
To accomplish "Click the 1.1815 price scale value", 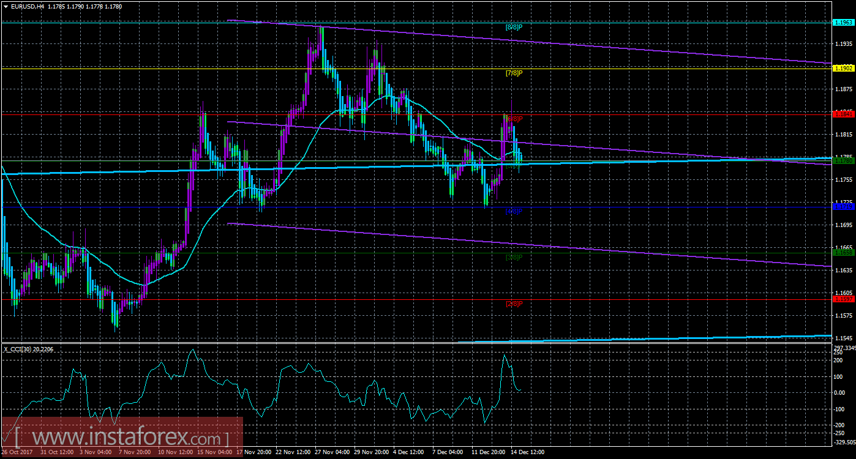I will point(843,135).
